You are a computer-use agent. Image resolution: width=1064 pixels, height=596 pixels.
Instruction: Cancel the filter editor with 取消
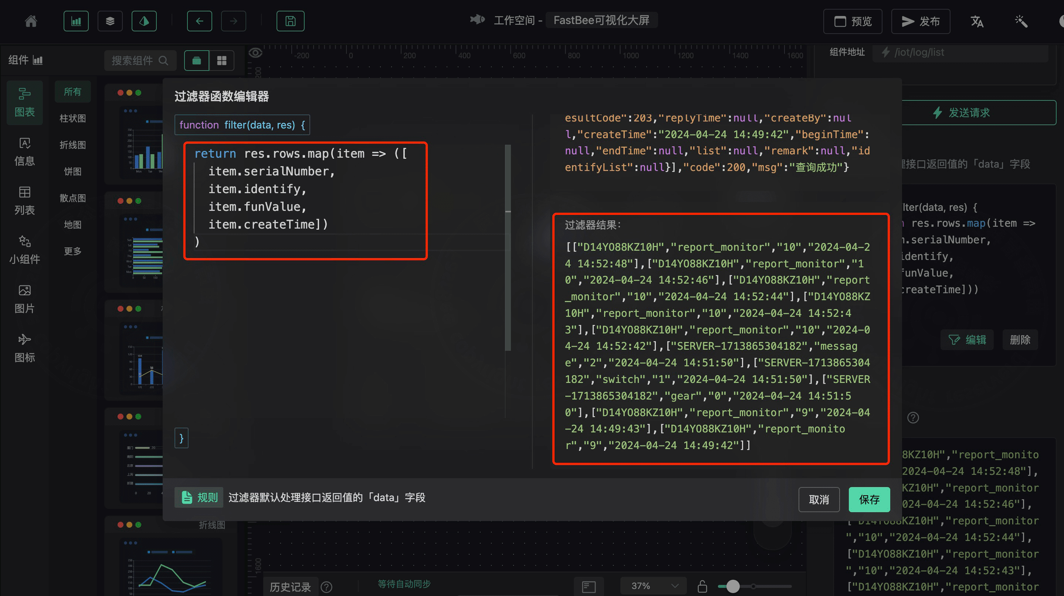(x=819, y=500)
